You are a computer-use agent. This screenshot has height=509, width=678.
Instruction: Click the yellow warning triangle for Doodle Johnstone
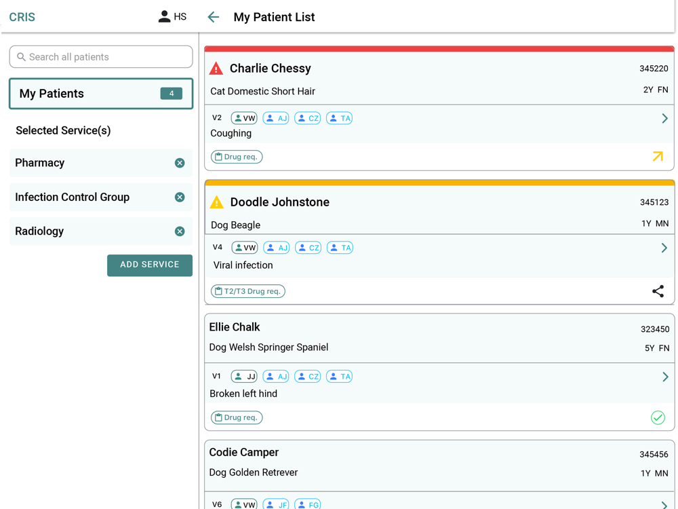216,202
